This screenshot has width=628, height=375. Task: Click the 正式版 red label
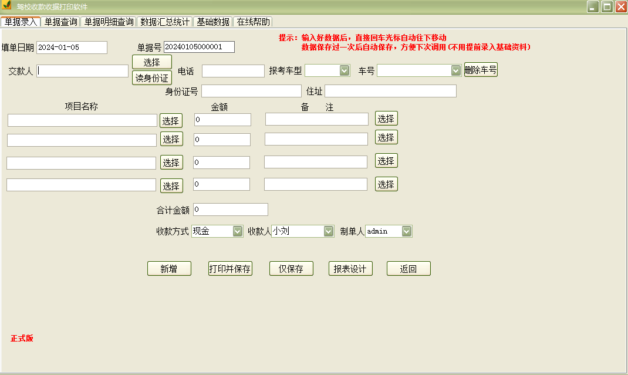22,339
